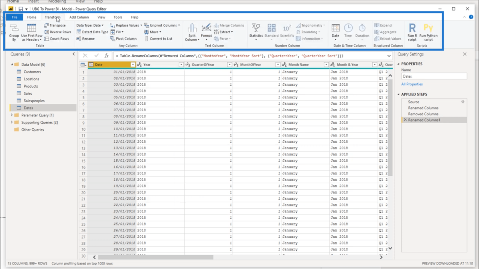Image resolution: width=479 pixels, height=269 pixels.
Task: Open the All Properties link
Action: 412,84
